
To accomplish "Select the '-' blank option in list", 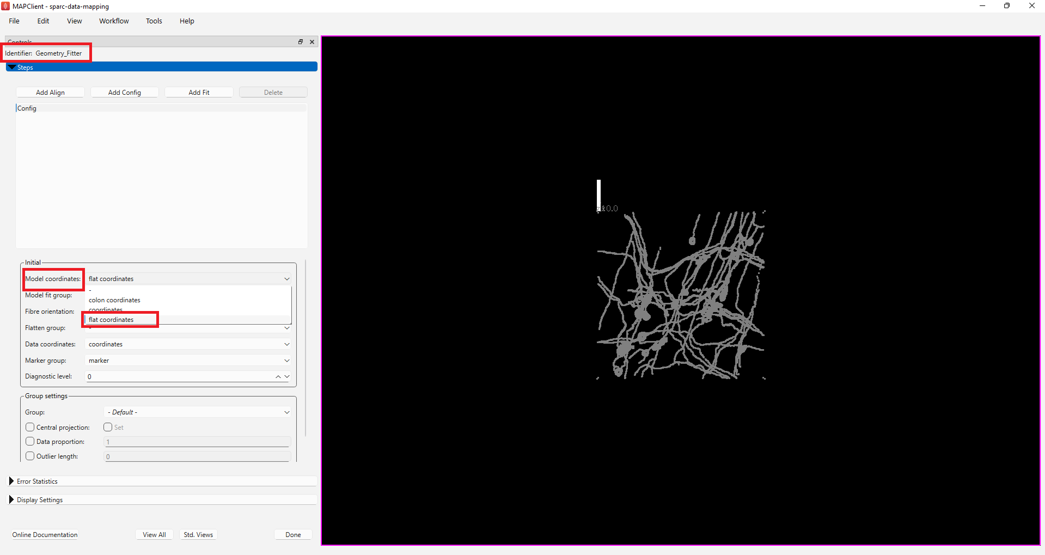I will point(188,290).
